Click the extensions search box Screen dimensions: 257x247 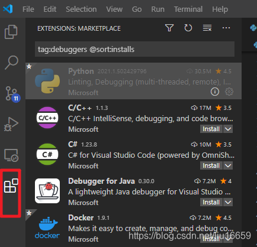coord(134,49)
